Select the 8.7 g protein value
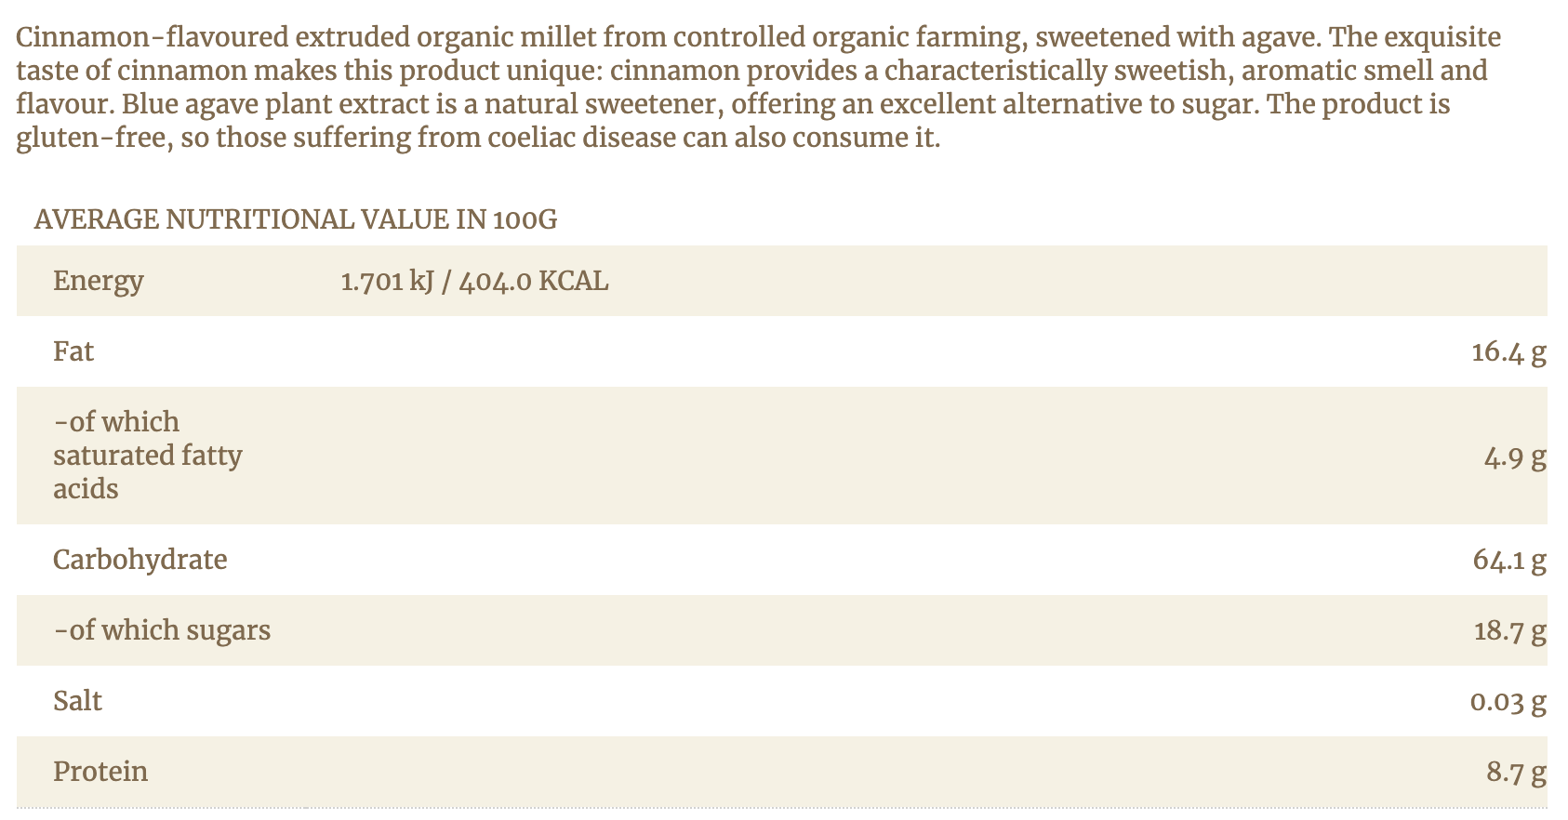Image resolution: width=1568 pixels, height=820 pixels. coord(1515,772)
